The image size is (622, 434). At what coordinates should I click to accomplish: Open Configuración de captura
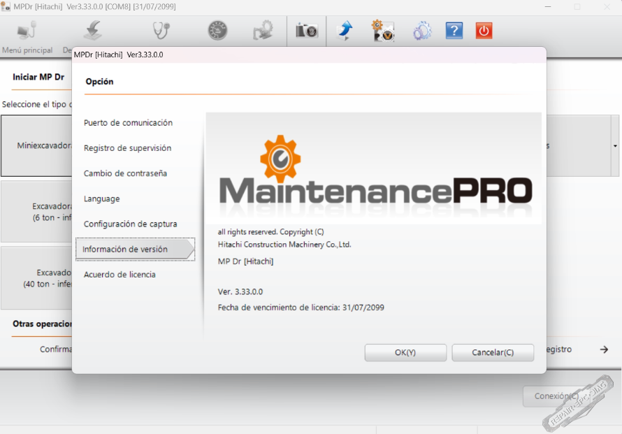[131, 224]
